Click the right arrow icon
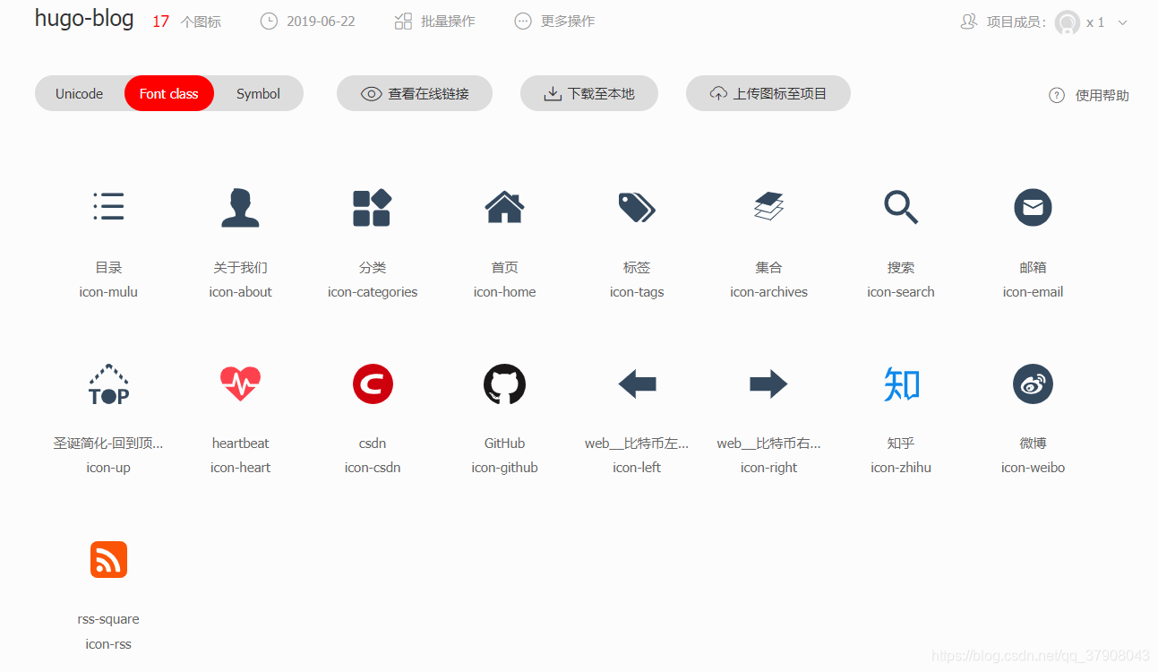1158x672 pixels. pyautogui.click(x=768, y=383)
